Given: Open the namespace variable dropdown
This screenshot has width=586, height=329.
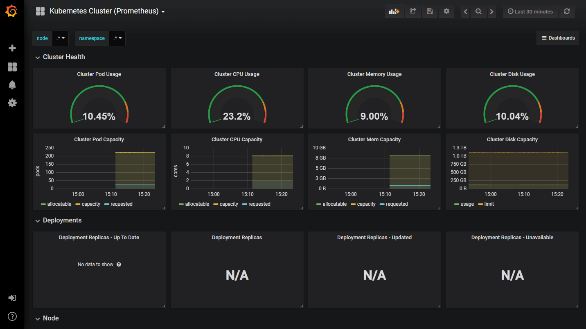Looking at the screenshot, I should pyautogui.click(x=117, y=38).
